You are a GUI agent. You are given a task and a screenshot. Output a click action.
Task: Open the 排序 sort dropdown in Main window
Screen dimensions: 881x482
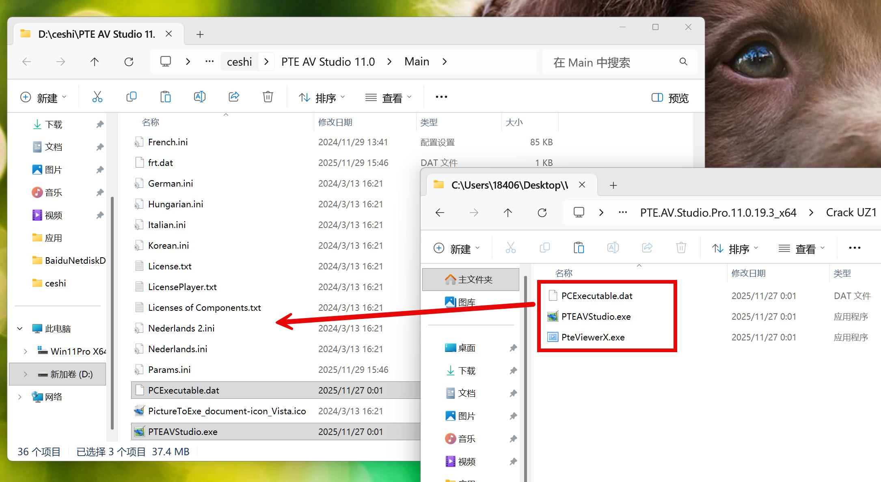point(322,98)
